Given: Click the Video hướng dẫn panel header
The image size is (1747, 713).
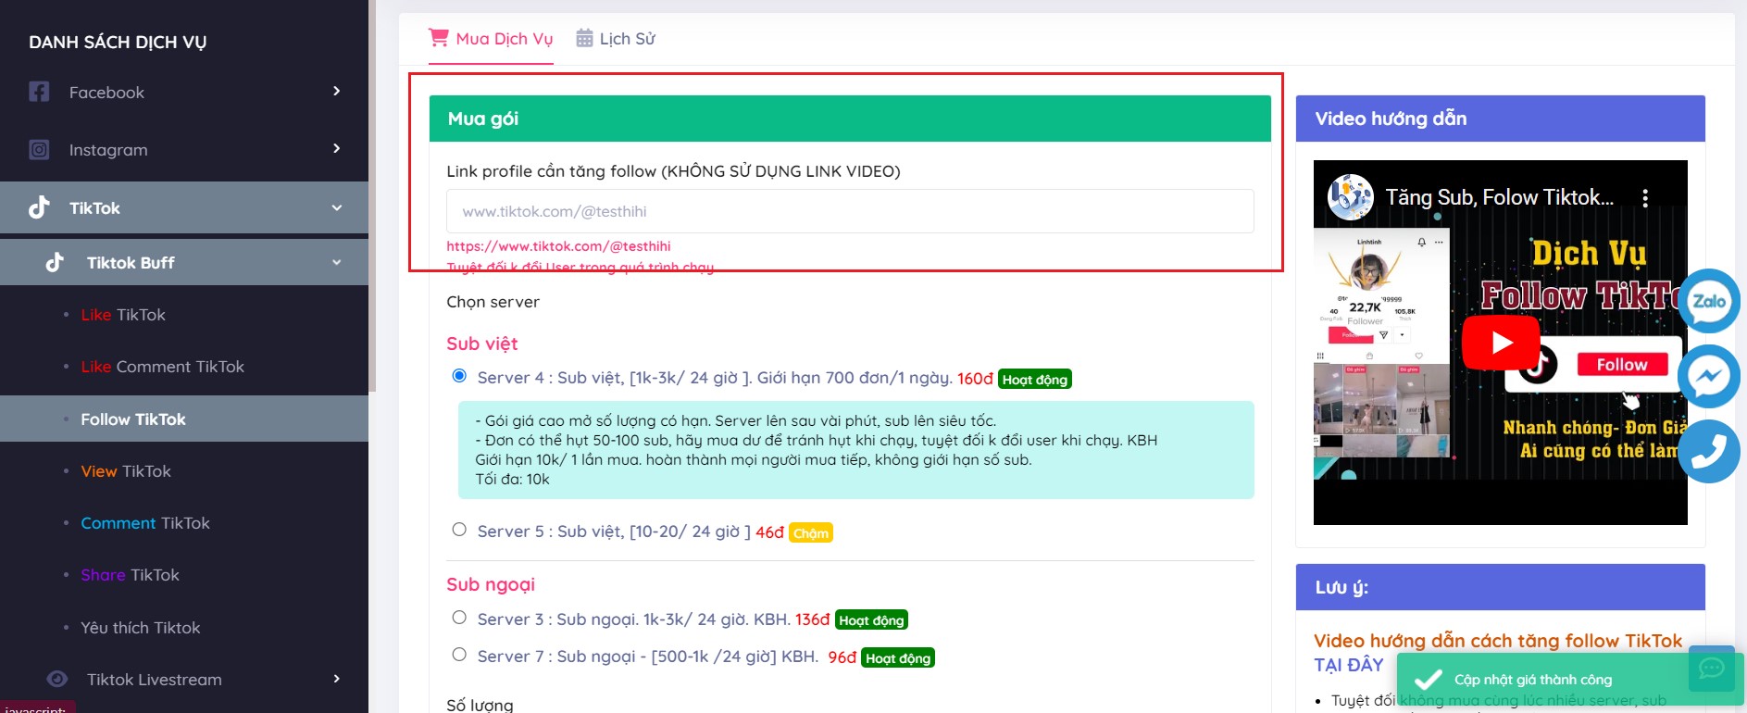Looking at the screenshot, I should point(1500,119).
